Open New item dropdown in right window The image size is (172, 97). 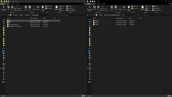point(135,6)
